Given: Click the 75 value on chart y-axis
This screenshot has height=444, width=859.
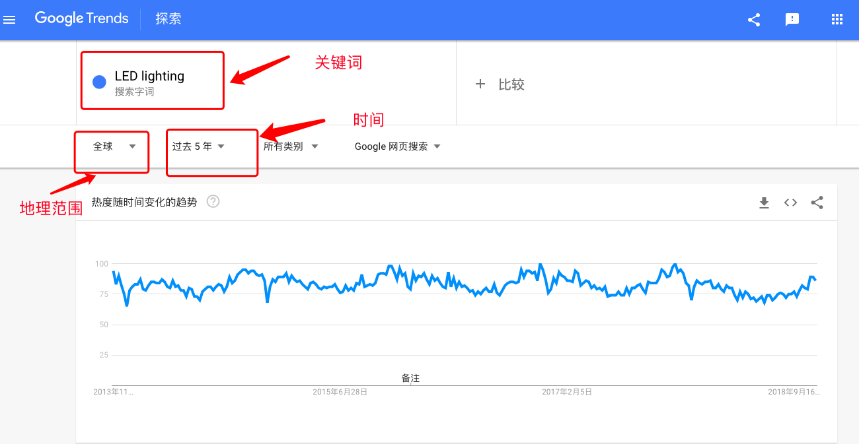Looking at the screenshot, I should point(104,294).
